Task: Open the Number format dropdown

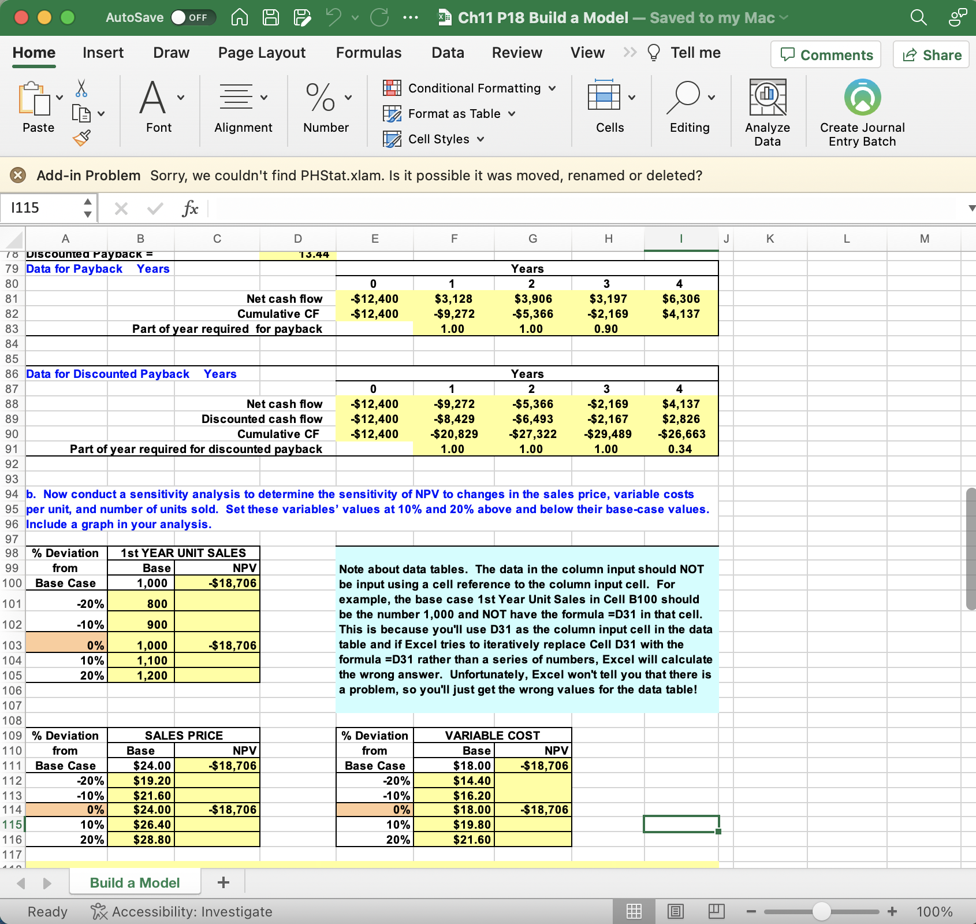Action: click(348, 98)
